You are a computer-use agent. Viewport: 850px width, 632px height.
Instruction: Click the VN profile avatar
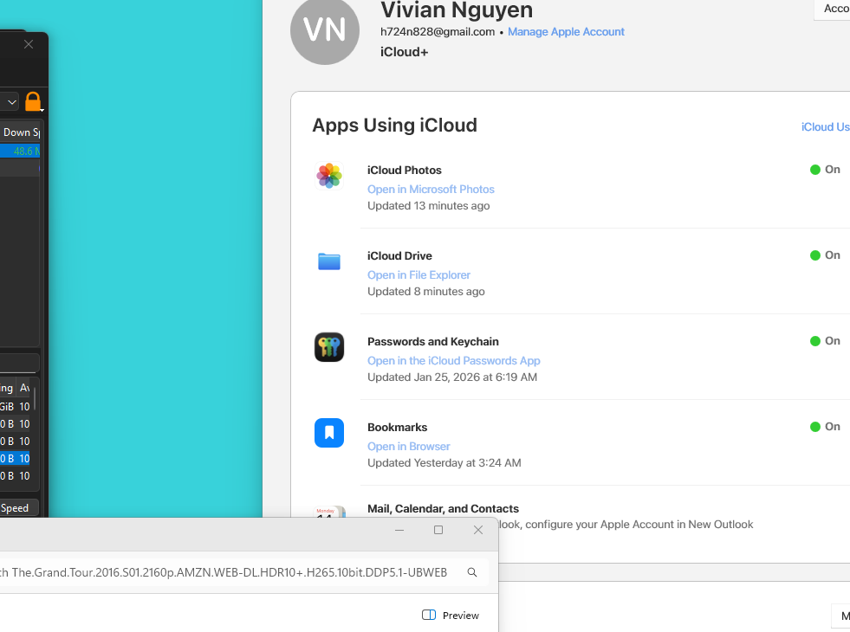pyautogui.click(x=325, y=30)
